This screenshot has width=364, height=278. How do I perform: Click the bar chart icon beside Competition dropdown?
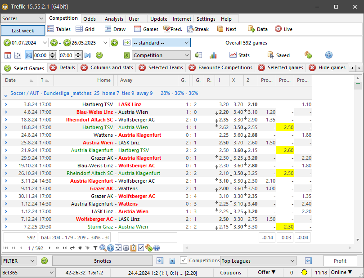coord(213,55)
